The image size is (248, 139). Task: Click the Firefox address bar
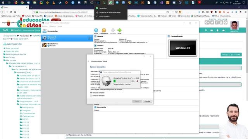(x=100, y=12)
